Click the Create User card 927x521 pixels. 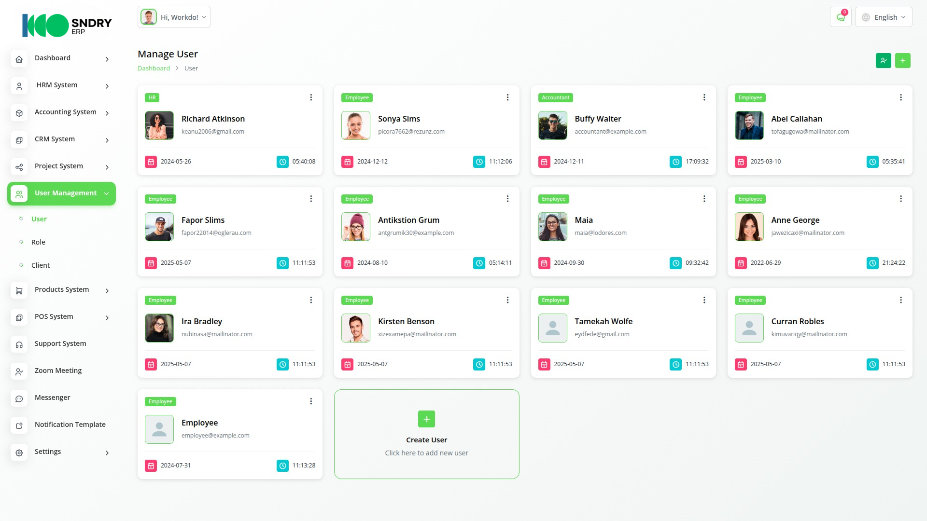point(426,434)
